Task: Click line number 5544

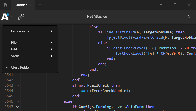Action: (9, 91)
